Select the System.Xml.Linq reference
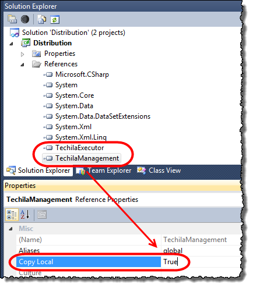Image resolution: width=253 pixels, height=288 pixels. (81, 137)
